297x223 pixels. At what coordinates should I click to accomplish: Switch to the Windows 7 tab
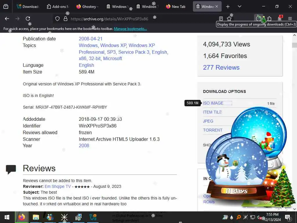click(147, 7)
